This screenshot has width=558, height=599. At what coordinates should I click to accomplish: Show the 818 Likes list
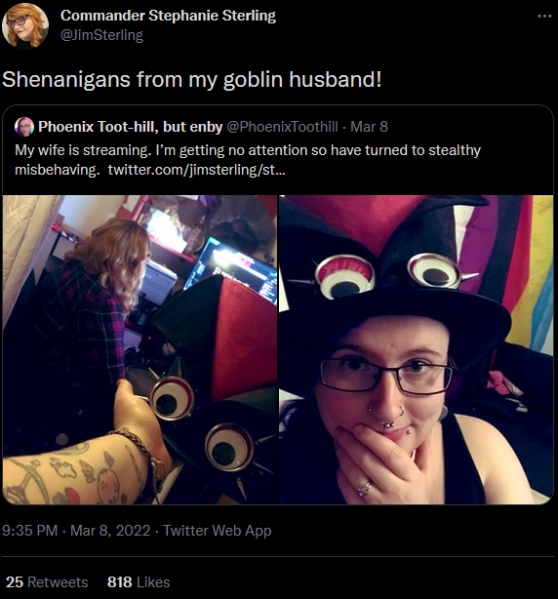pos(139,582)
